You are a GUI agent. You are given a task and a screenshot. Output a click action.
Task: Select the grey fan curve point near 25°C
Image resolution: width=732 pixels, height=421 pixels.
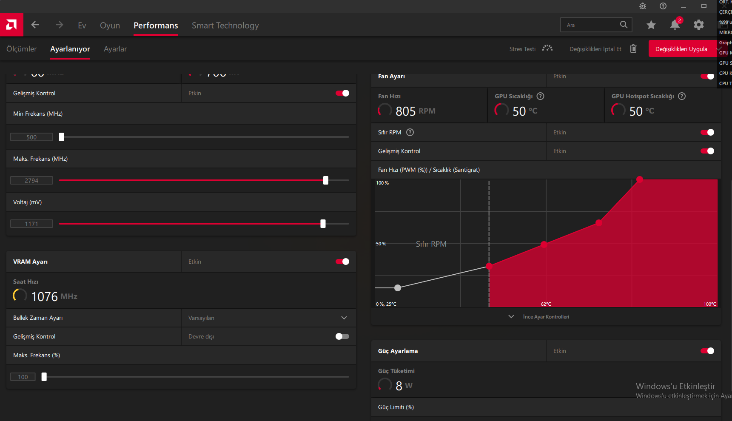pos(398,288)
